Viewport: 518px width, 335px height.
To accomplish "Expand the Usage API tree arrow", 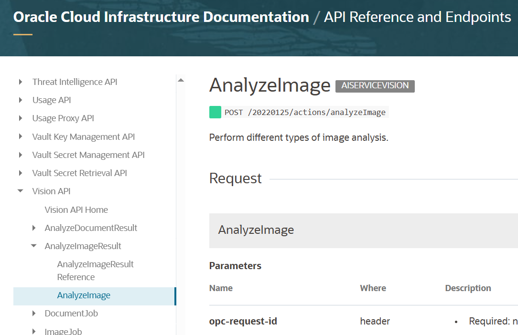I will (21, 100).
